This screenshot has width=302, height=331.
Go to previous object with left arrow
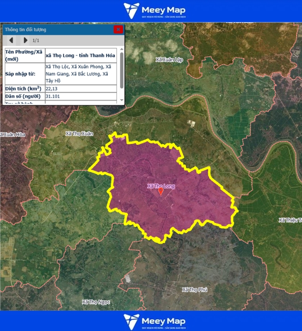point(11,40)
